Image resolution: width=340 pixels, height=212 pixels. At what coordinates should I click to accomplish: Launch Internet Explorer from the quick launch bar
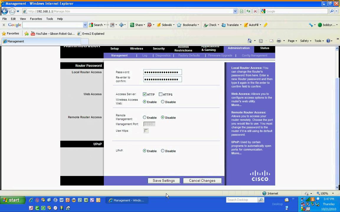(31, 200)
